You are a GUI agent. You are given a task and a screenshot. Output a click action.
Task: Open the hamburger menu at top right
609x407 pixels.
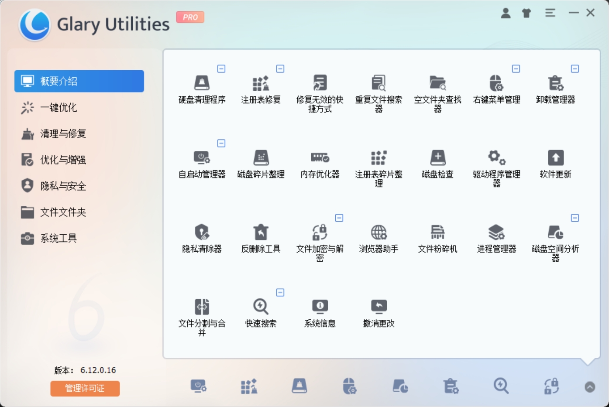coord(550,13)
